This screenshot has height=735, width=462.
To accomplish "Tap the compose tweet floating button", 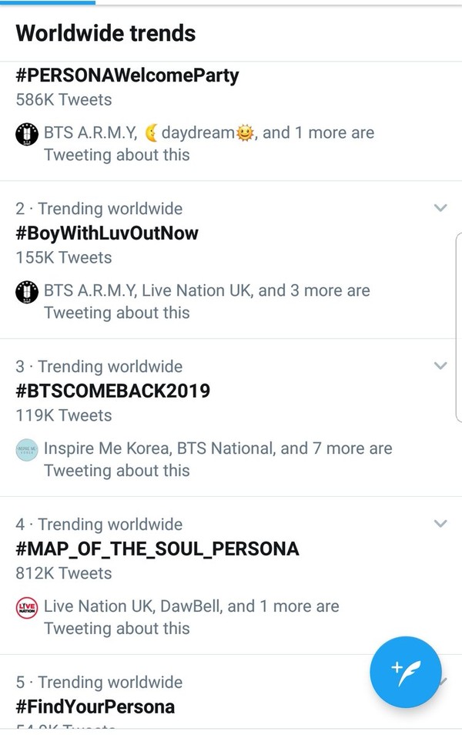I will coord(405,672).
